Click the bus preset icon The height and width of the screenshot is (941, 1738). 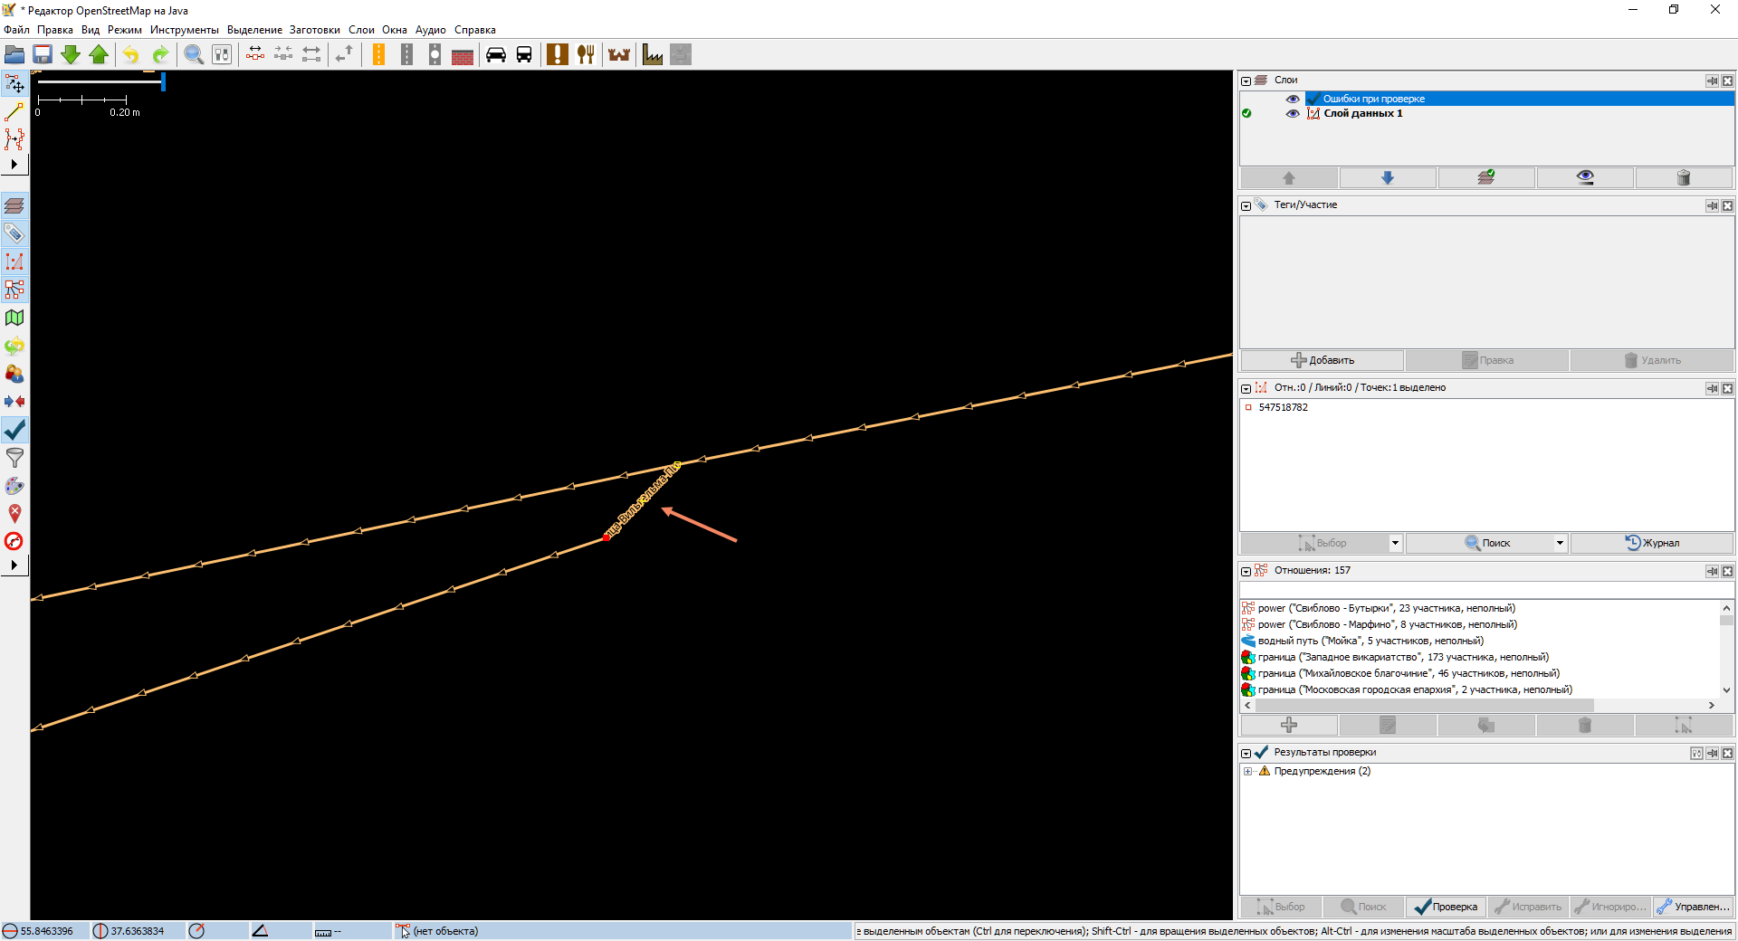click(x=524, y=54)
